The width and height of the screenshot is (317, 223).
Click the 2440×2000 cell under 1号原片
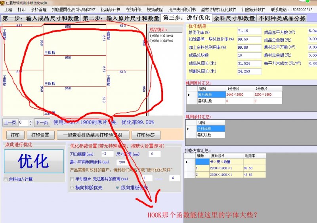(240, 94)
